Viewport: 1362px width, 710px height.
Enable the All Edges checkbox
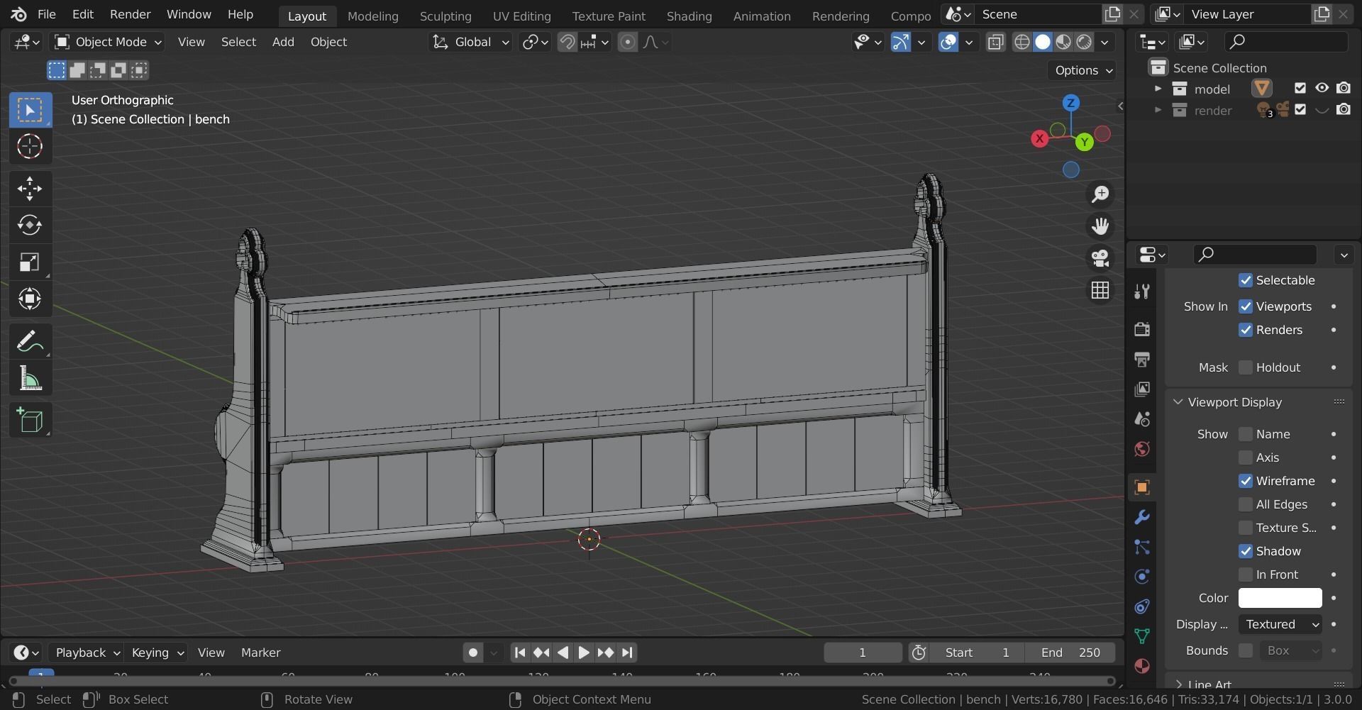pos(1246,504)
